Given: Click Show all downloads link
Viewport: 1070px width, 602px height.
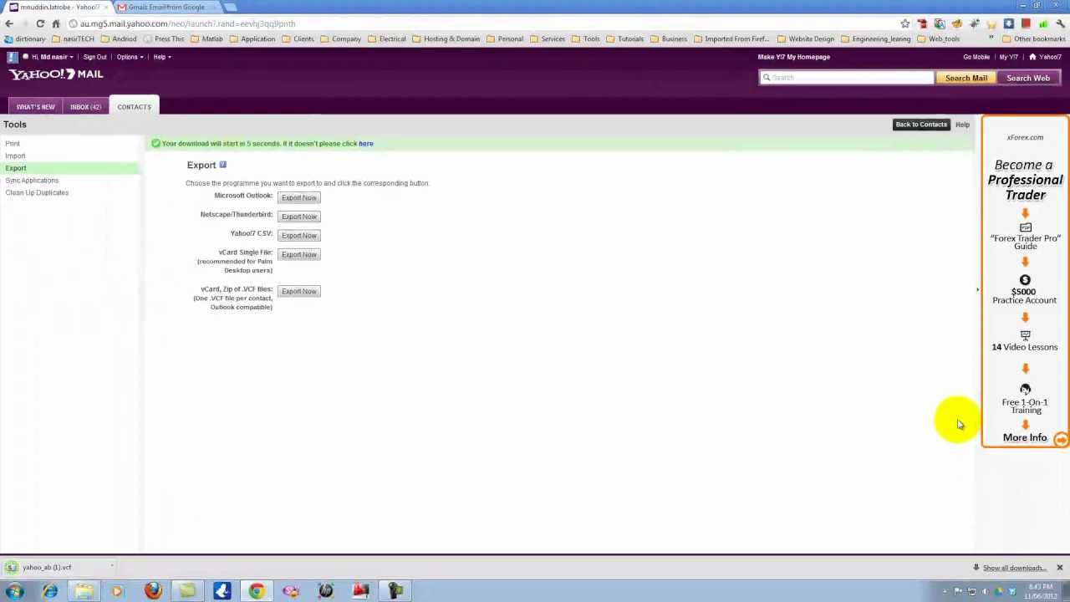Looking at the screenshot, I should [x=1014, y=568].
